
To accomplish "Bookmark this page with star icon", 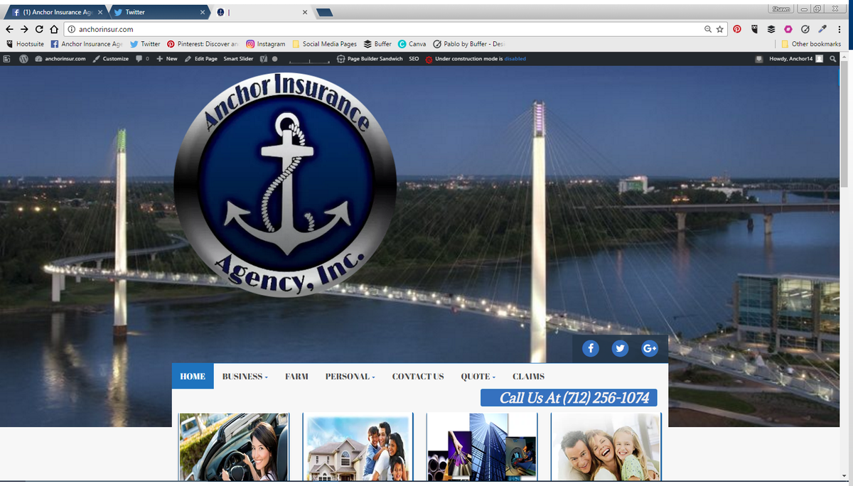I will 719,29.
